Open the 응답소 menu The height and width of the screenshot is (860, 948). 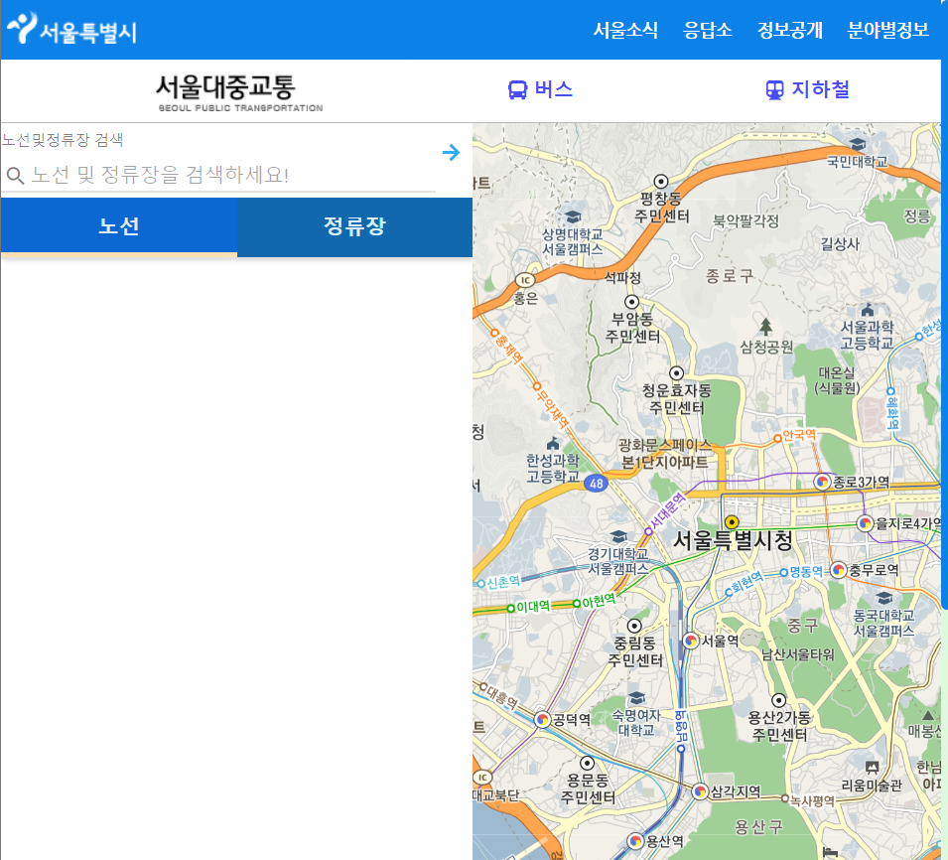pos(707,30)
